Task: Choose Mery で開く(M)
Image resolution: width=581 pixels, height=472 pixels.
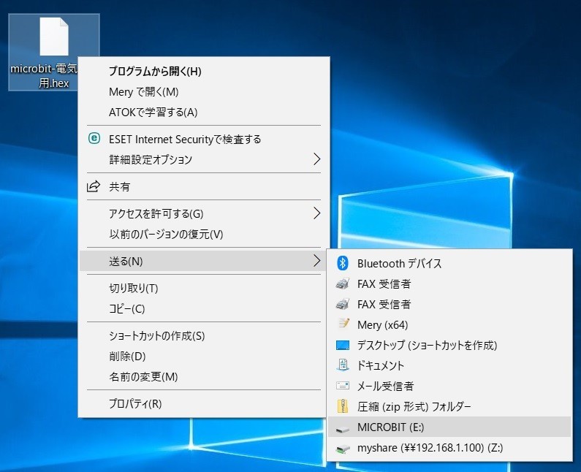Action: pyautogui.click(x=204, y=91)
